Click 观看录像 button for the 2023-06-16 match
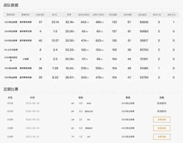 [x=162, y=128]
